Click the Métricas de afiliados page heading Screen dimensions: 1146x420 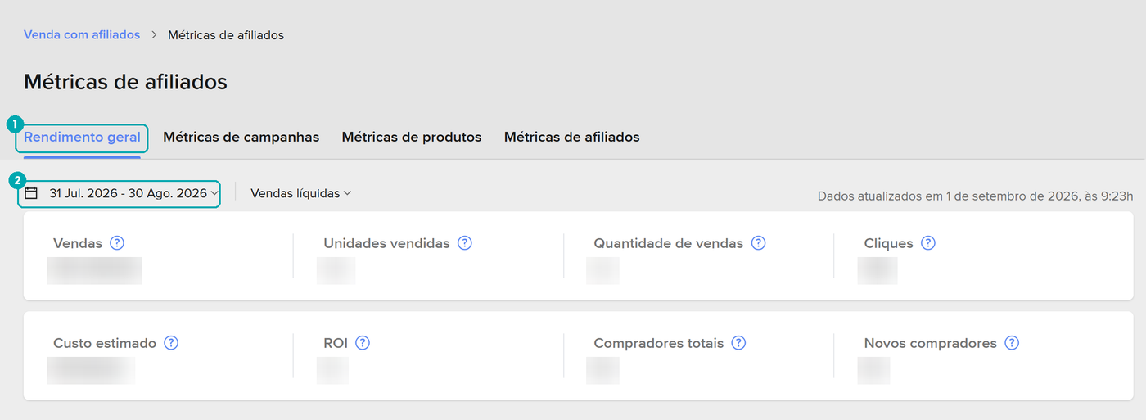click(x=125, y=82)
